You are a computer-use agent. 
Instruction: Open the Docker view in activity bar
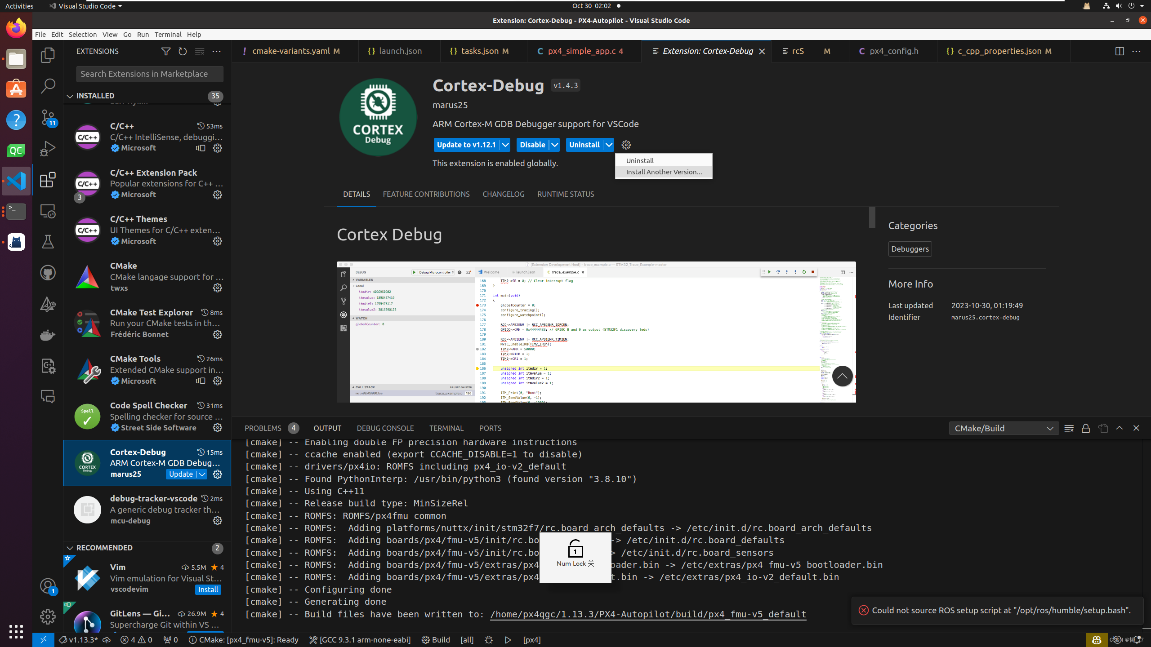coord(48,335)
